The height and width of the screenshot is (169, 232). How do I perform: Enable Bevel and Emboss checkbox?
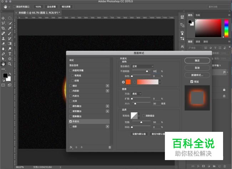[x=71, y=70]
